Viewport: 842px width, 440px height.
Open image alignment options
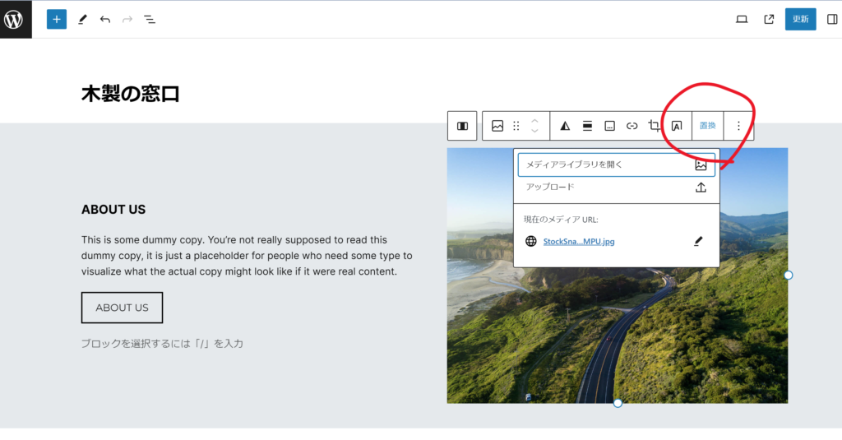point(587,126)
